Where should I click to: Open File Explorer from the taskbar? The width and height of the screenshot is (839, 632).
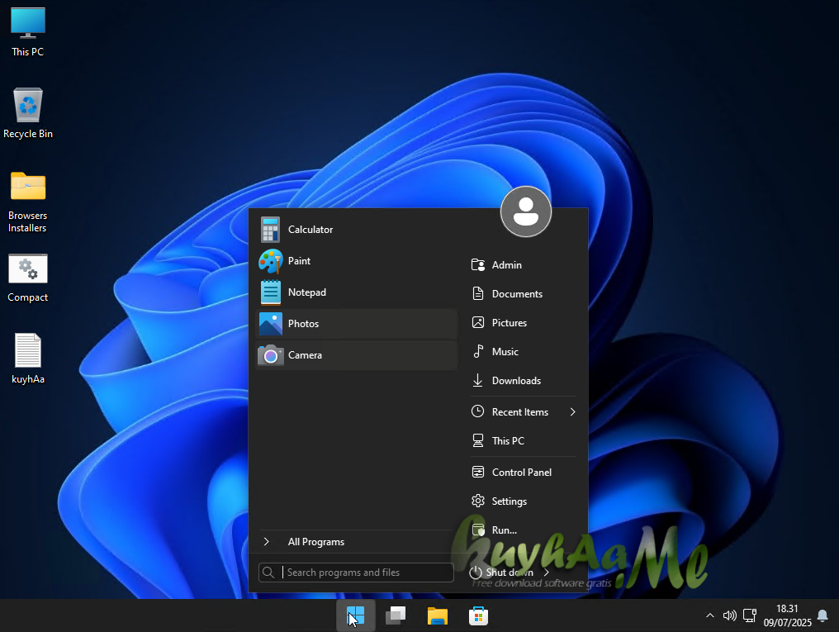[437, 616]
